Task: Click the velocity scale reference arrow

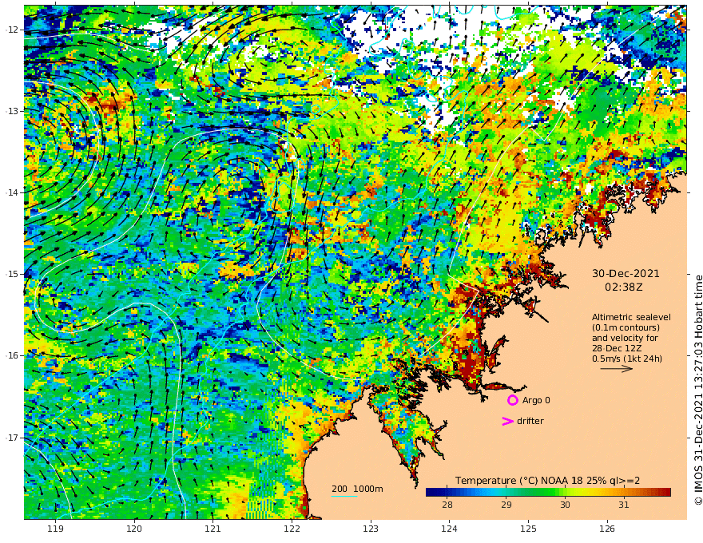Action: click(617, 369)
